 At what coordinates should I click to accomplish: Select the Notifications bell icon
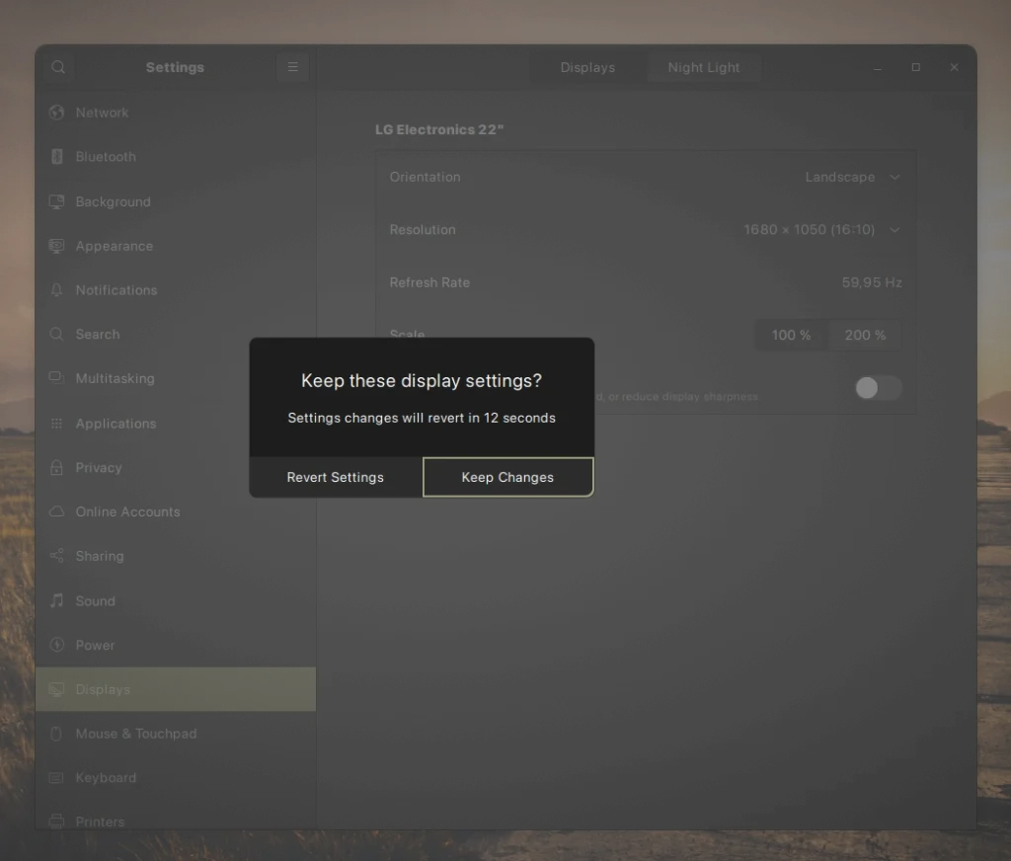56,289
